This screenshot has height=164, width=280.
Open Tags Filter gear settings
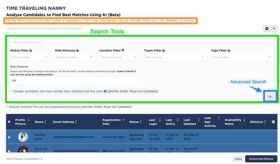tap(230, 50)
